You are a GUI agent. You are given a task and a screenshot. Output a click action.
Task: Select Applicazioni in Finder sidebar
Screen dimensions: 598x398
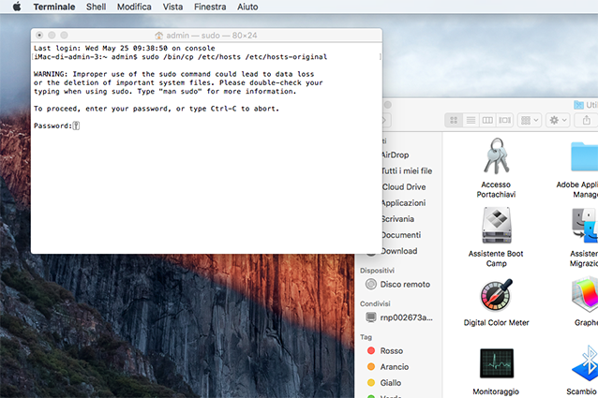(x=403, y=203)
